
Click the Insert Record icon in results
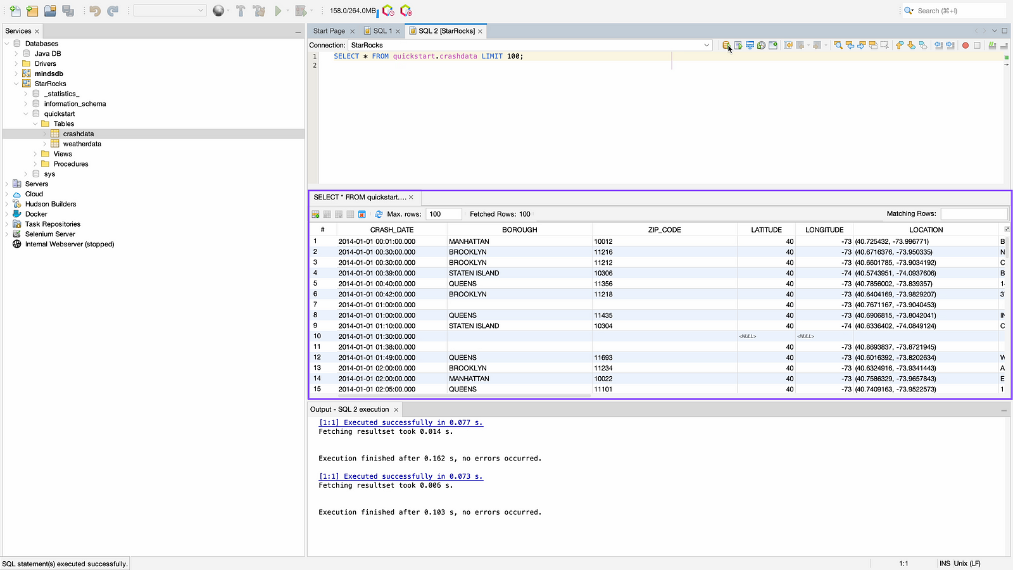(x=315, y=214)
